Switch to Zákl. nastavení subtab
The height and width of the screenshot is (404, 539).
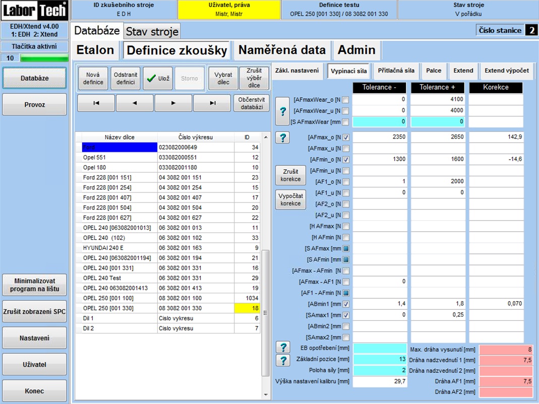(297, 71)
